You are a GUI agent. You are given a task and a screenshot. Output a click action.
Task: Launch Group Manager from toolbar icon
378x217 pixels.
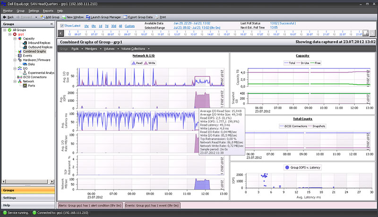click(x=88, y=17)
